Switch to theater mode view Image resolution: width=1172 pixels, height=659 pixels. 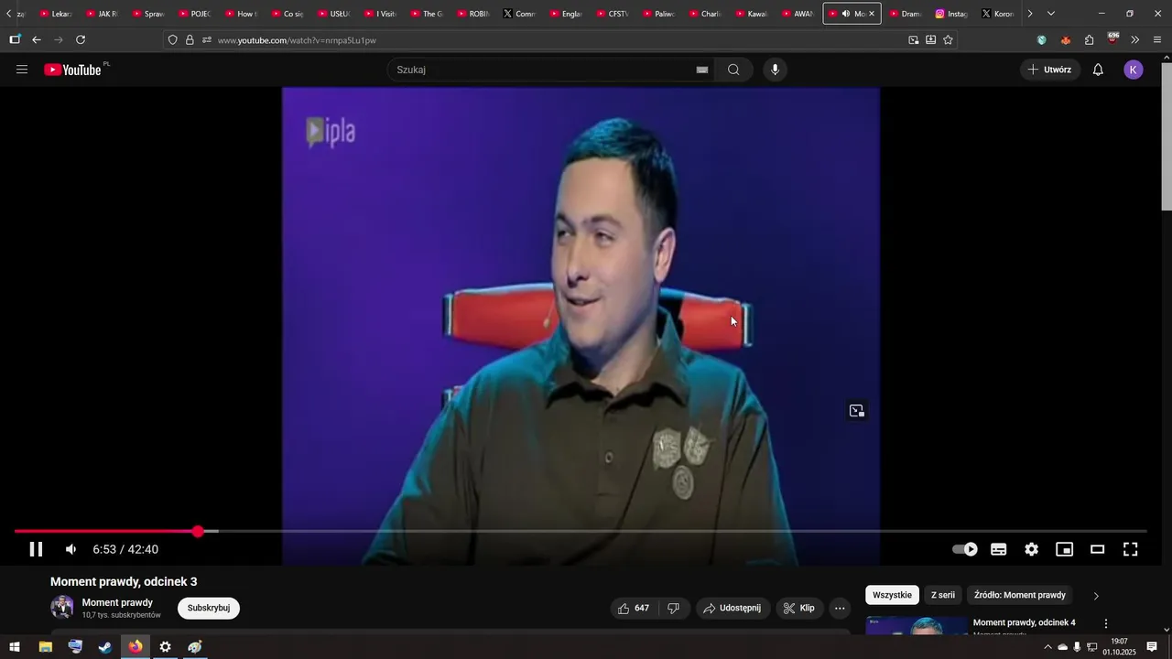click(1098, 549)
